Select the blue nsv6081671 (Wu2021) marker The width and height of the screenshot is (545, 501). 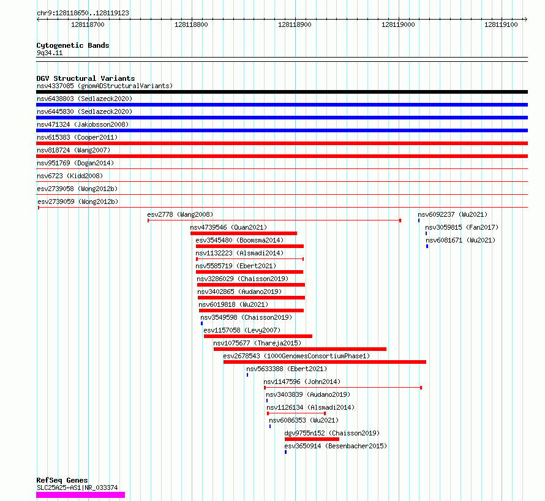427,246
